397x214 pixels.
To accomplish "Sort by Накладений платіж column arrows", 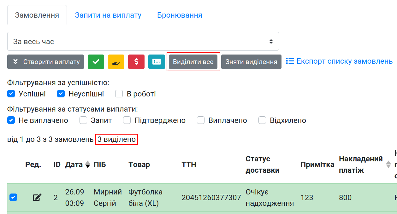I will (x=388, y=164).
